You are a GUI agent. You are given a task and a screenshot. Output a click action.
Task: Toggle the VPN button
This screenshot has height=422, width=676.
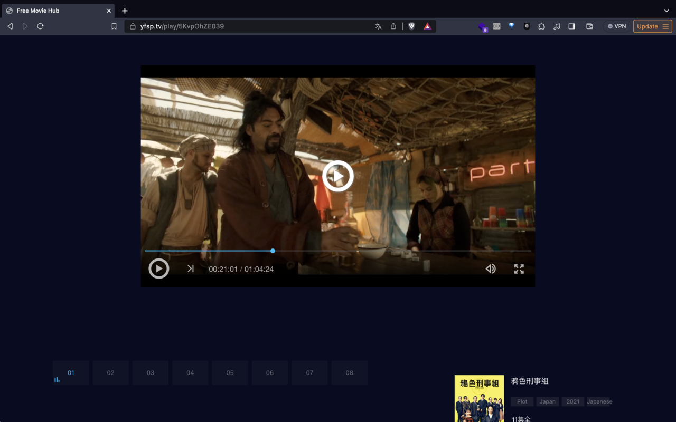[616, 26]
